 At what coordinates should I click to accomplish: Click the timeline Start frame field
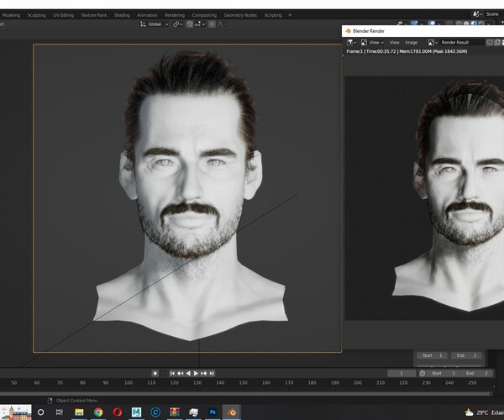444,373
